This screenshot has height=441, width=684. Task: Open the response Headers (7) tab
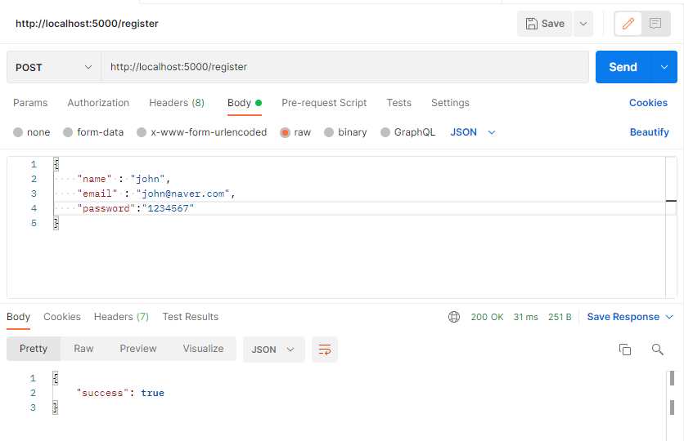[121, 317]
